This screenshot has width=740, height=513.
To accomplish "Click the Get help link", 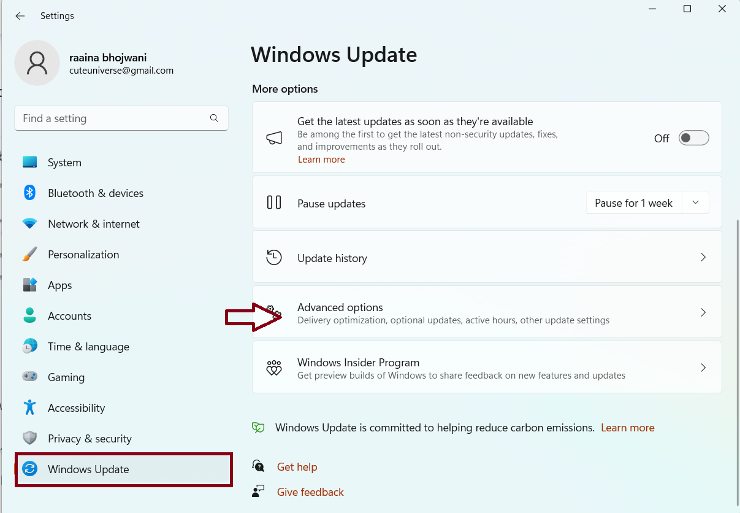I will pyautogui.click(x=297, y=467).
